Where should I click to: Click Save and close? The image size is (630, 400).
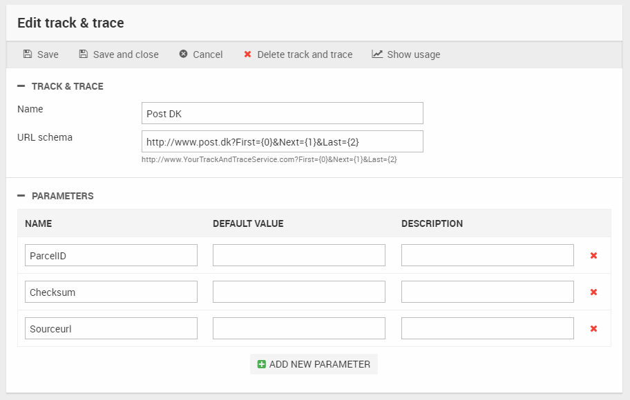pos(119,54)
